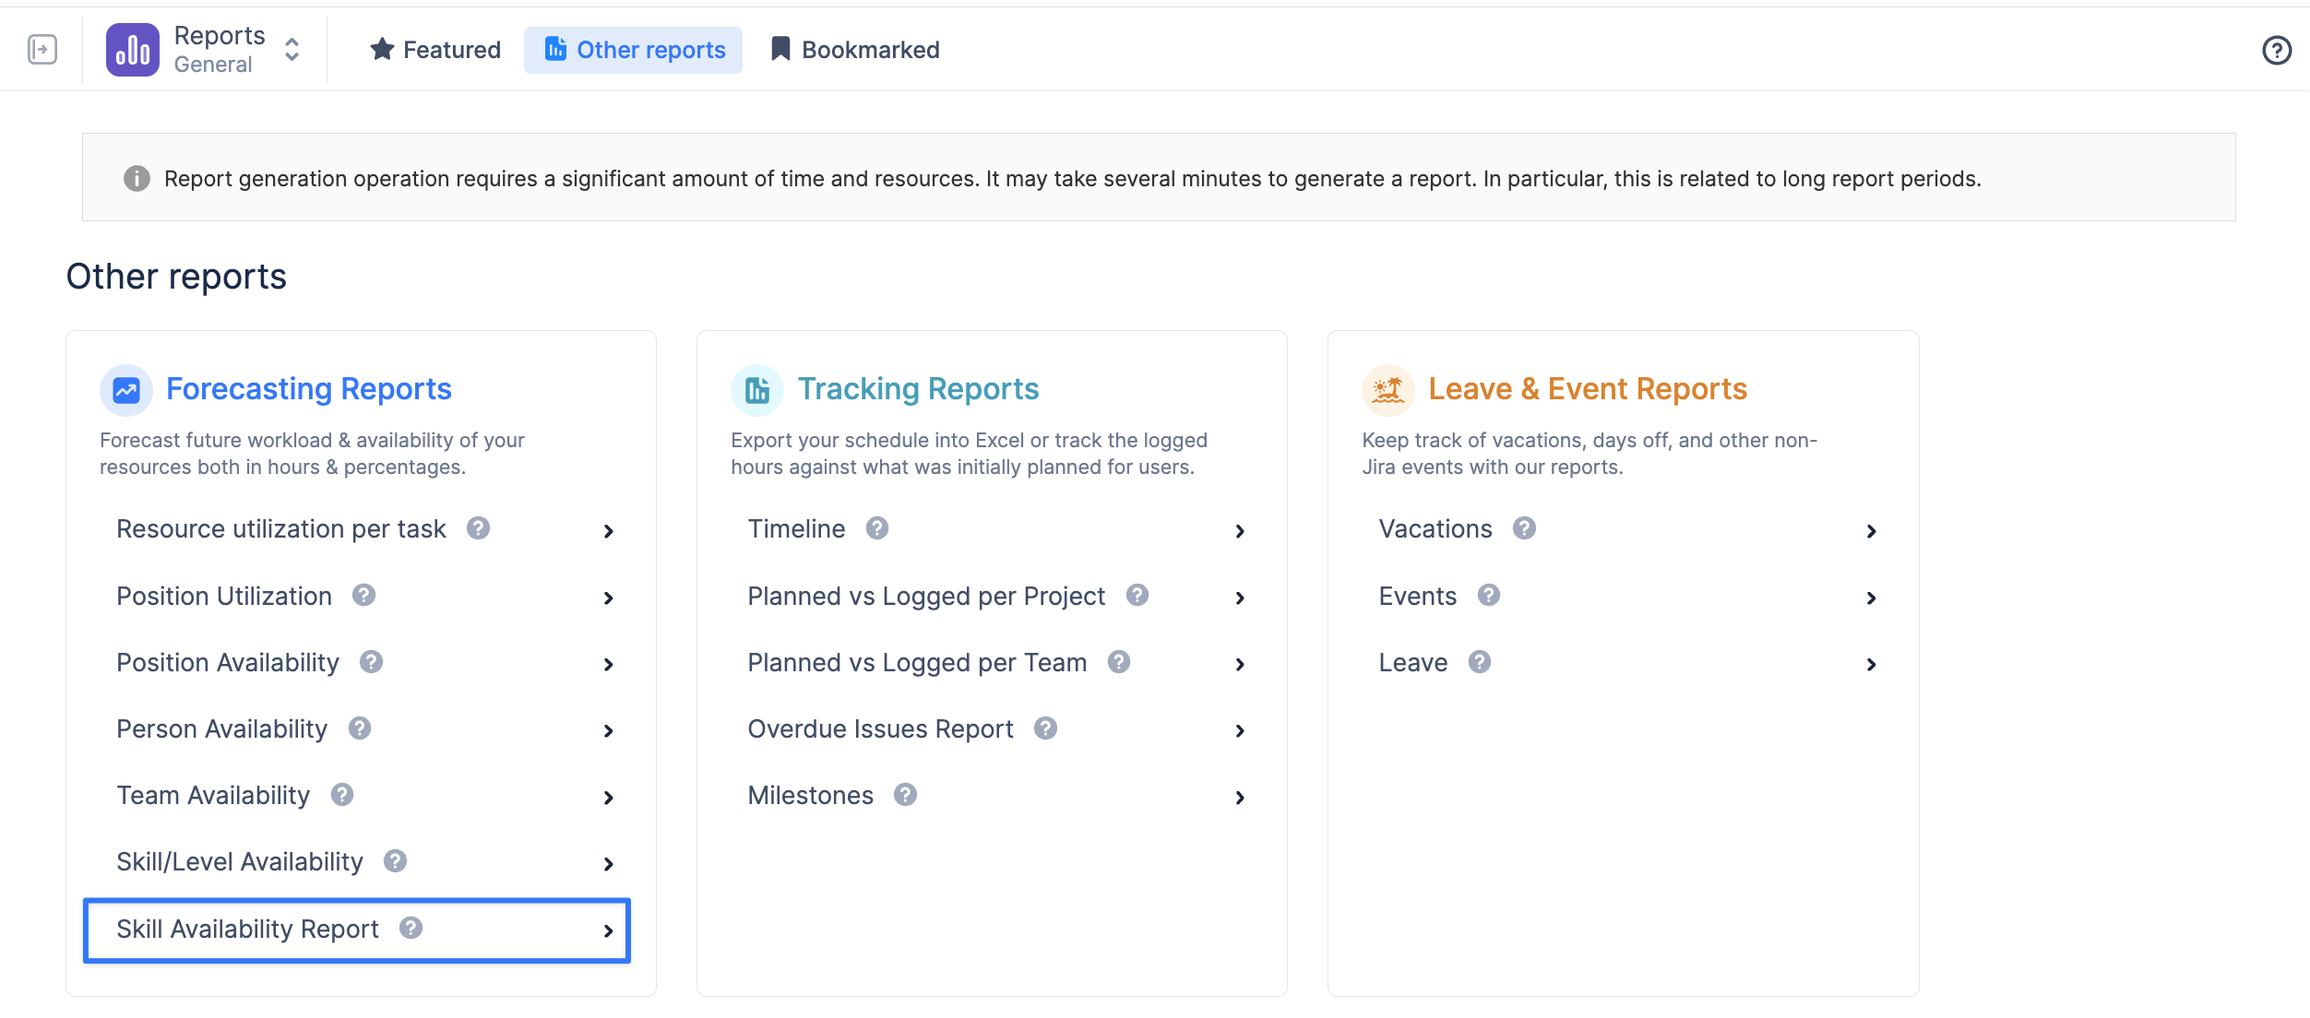Click help icon next to Vacations

click(1524, 528)
